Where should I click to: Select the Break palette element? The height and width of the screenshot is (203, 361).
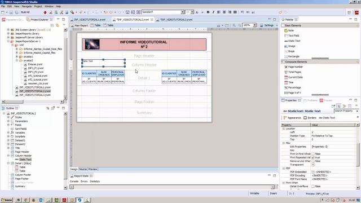[289, 51]
